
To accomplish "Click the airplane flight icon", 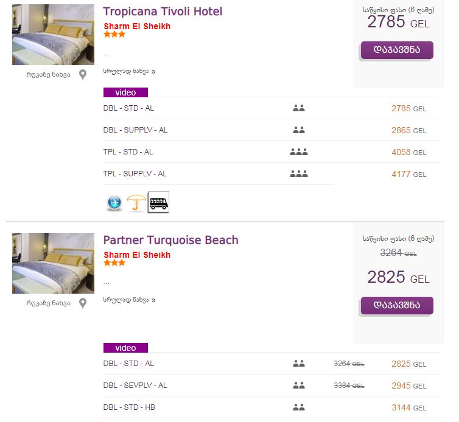I will (x=114, y=202).
